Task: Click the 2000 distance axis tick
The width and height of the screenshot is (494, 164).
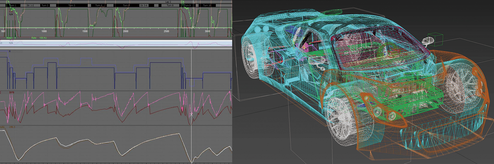Action: [x=125, y=31]
